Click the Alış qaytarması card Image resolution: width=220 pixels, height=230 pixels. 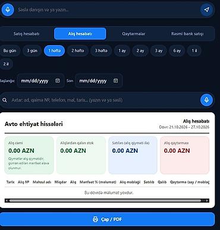(x=185, y=155)
